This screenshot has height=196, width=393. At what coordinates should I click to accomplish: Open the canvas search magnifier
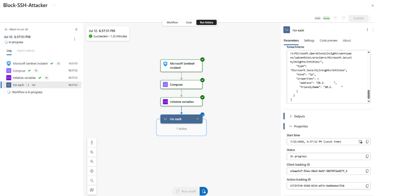tap(92, 180)
